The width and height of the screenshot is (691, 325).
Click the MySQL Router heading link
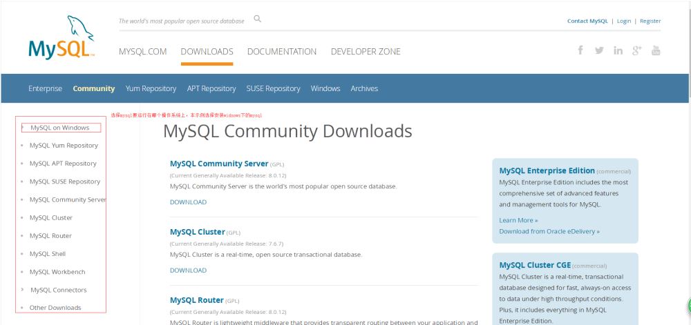point(196,300)
